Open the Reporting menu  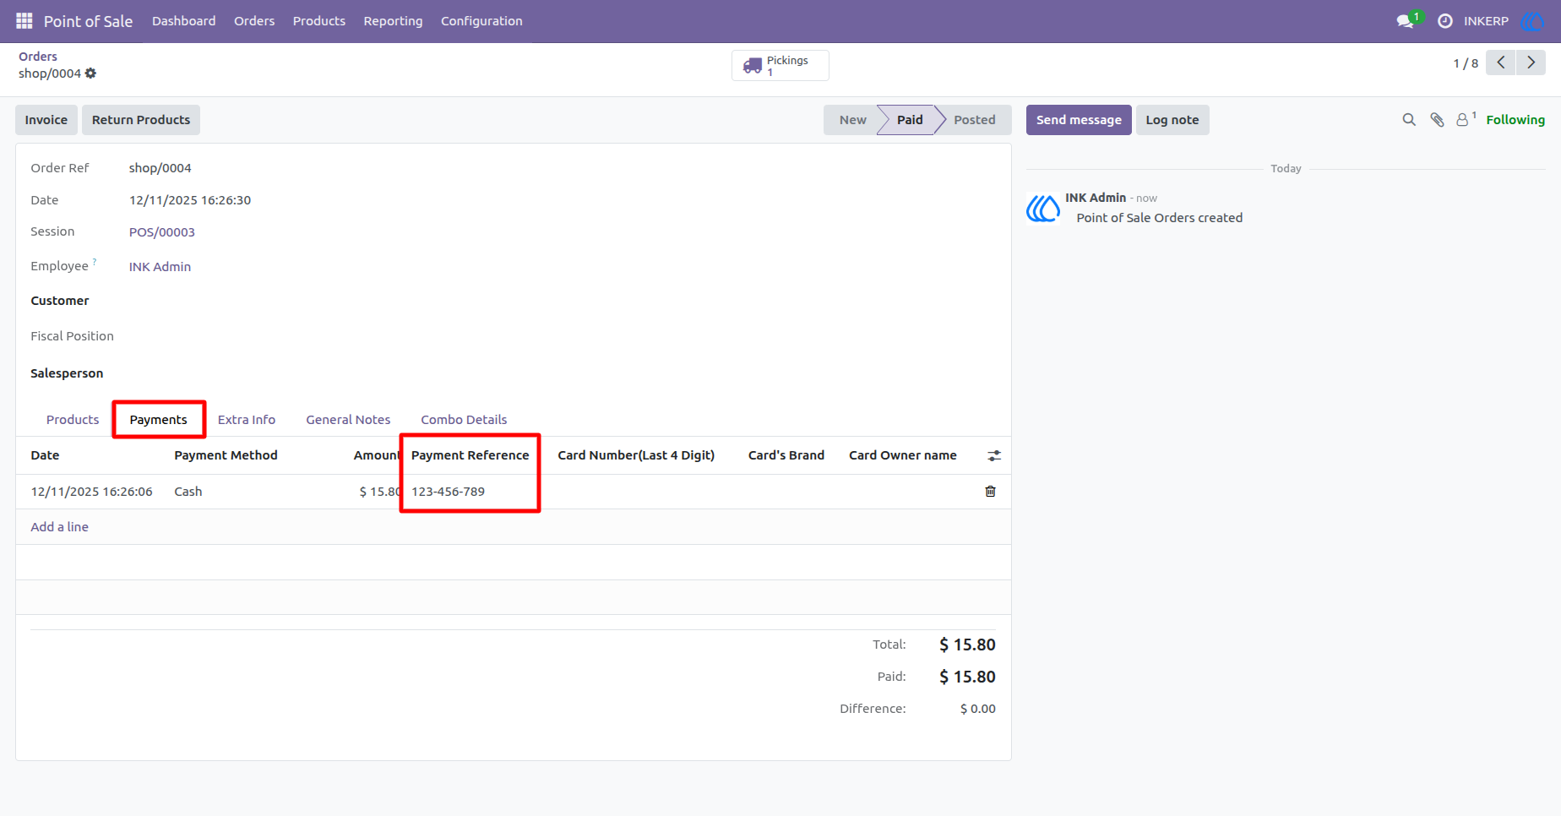tap(393, 21)
